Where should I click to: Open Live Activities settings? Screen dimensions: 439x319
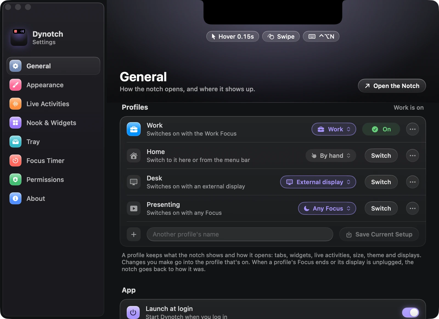(x=54, y=104)
